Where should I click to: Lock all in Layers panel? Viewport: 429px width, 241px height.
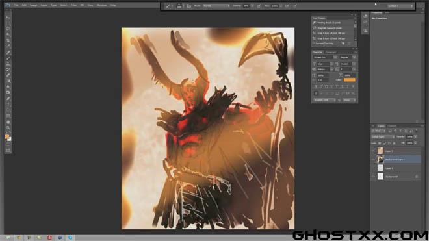coord(395,143)
